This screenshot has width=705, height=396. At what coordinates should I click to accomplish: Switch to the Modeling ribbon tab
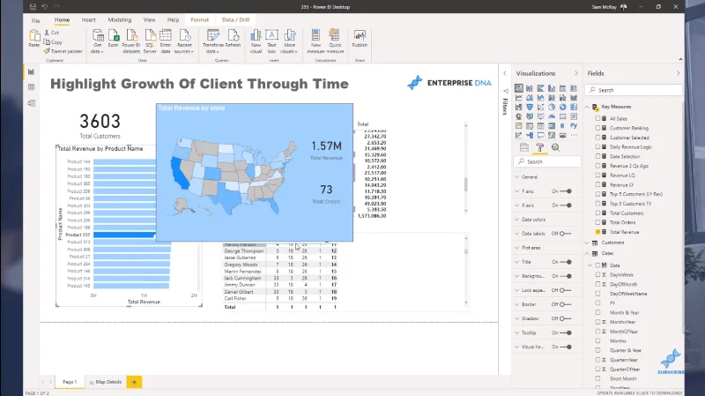point(120,19)
